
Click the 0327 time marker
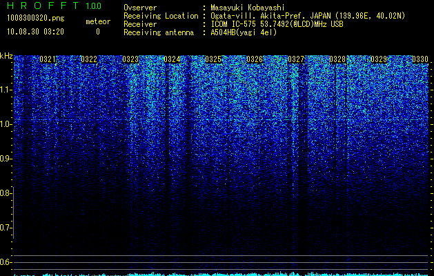(x=296, y=59)
